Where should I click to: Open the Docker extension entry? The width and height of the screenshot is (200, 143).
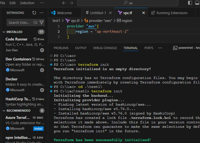(25, 85)
